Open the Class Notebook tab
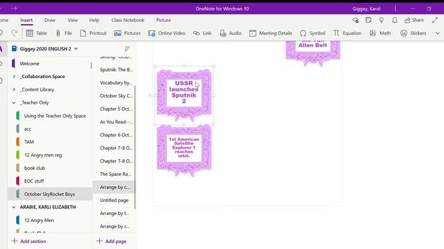This screenshot has width=444, height=249. pos(128,20)
